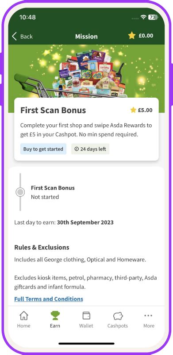173x355 pixels.
Task: Open Full Terms and Conditions link
Action: (49, 299)
